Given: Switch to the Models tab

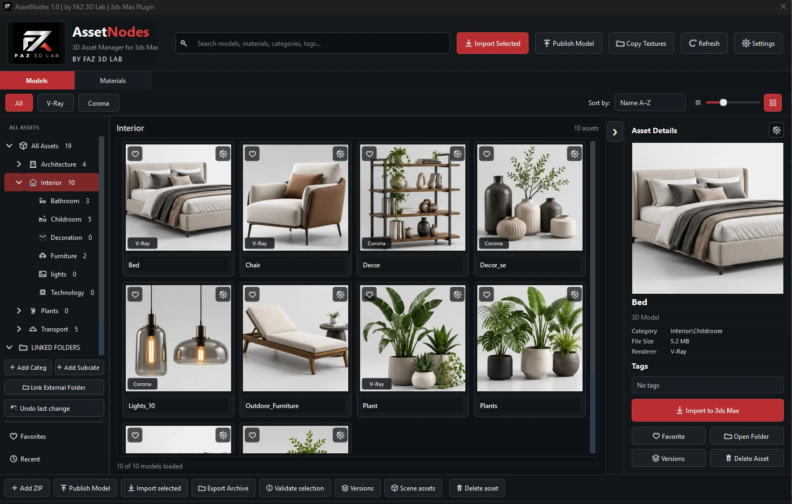Looking at the screenshot, I should (37, 81).
